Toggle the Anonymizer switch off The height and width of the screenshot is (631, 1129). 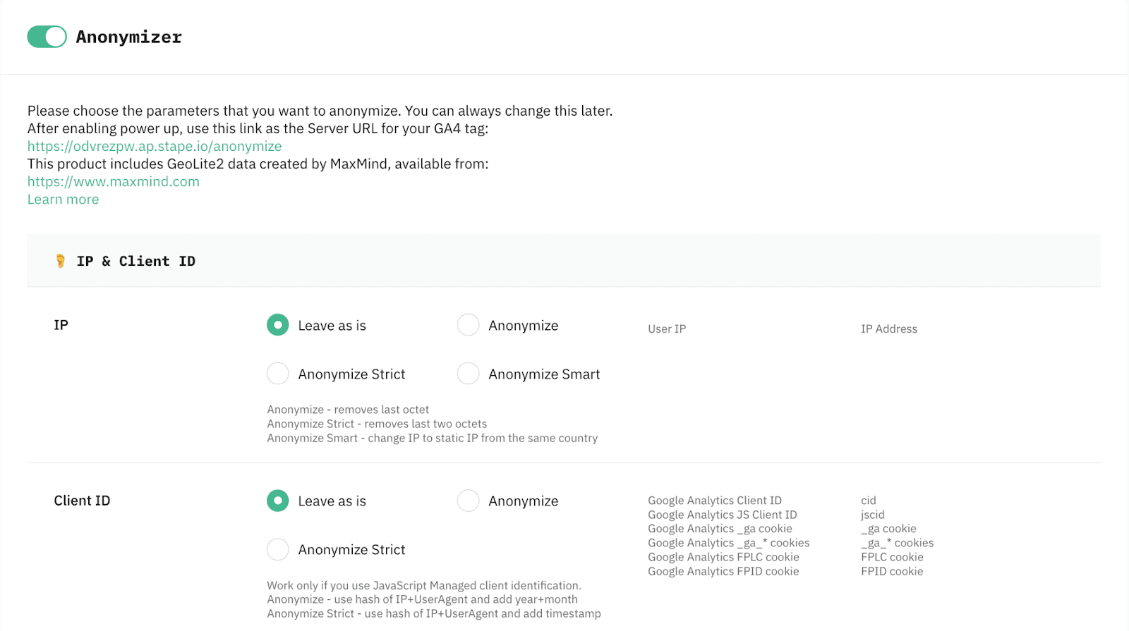tap(47, 37)
